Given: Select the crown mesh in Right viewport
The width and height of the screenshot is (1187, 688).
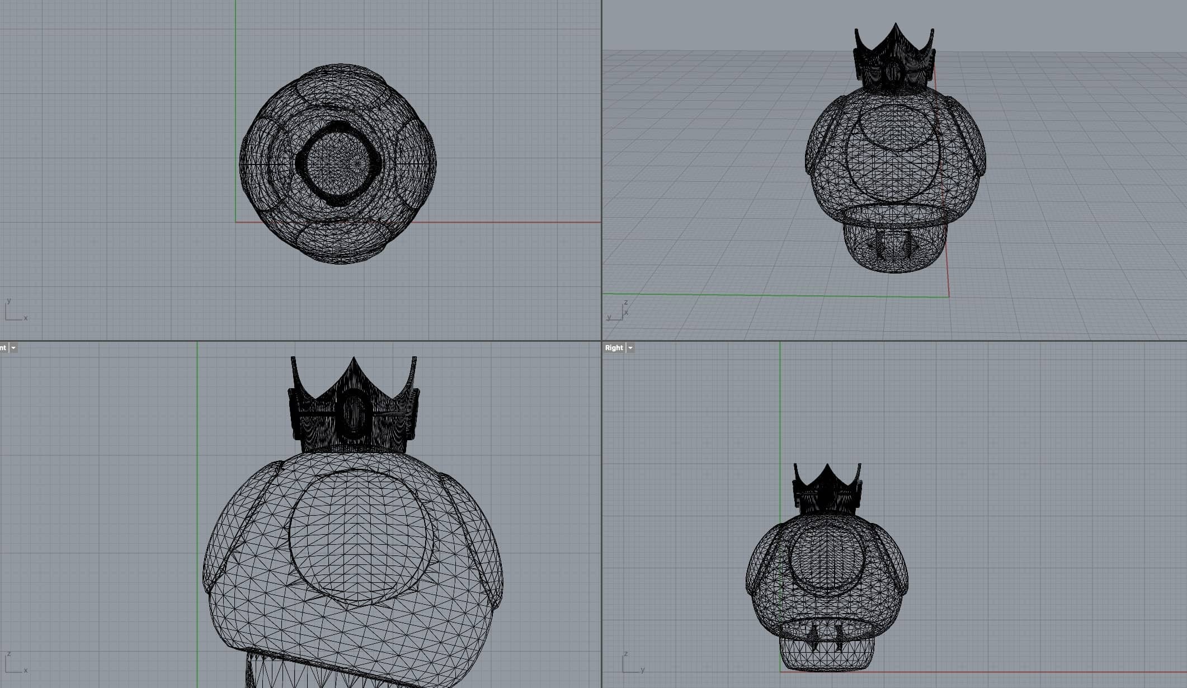Looking at the screenshot, I should 827,489.
